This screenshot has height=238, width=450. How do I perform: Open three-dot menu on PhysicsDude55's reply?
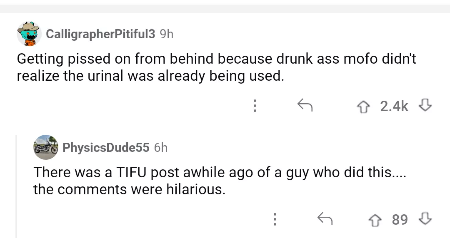274,219
